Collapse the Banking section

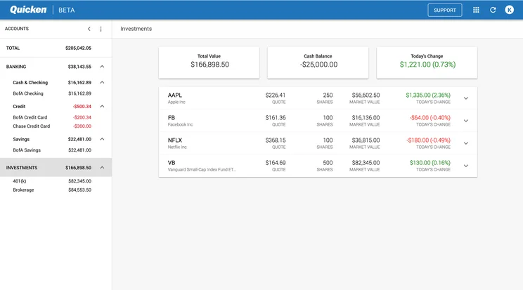click(102, 67)
